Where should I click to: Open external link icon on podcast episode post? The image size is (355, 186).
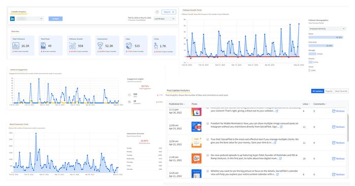coord(280,159)
